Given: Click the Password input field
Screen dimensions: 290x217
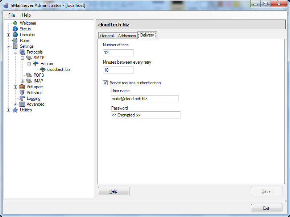Looking at the screenshot, I should pos(146,115).
